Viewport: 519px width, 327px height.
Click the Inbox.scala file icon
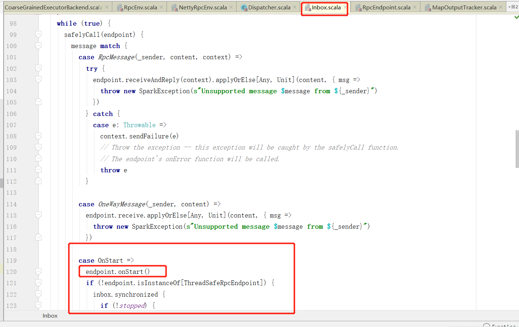coord(308,8)
